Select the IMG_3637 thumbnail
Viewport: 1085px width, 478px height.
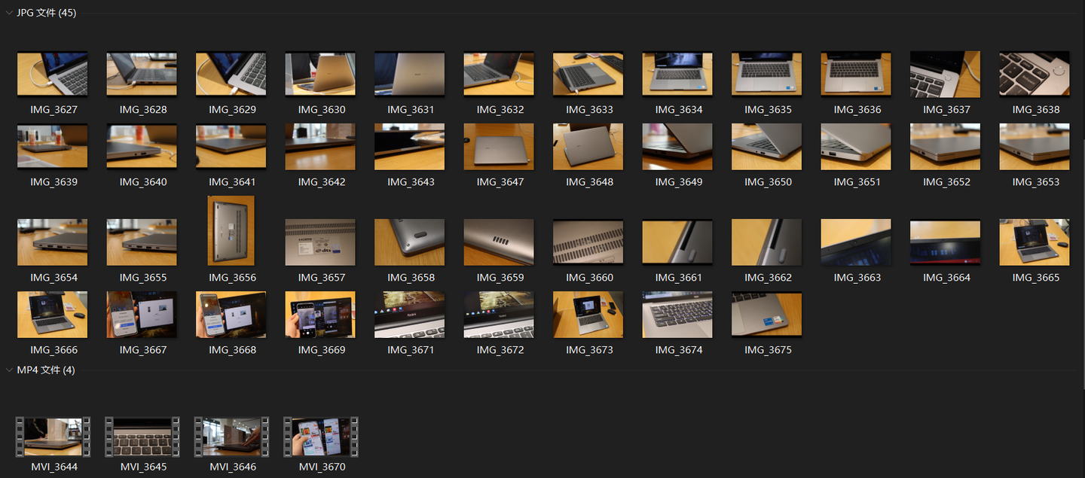click(x=946, y=74)
